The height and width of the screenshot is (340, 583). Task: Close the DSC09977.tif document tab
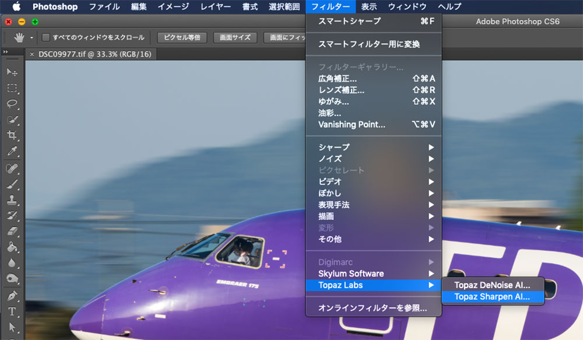pos(33,54)
